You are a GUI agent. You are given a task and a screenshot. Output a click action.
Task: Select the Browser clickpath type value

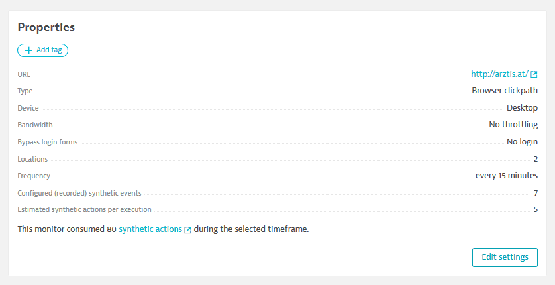[x=505, y=91]
